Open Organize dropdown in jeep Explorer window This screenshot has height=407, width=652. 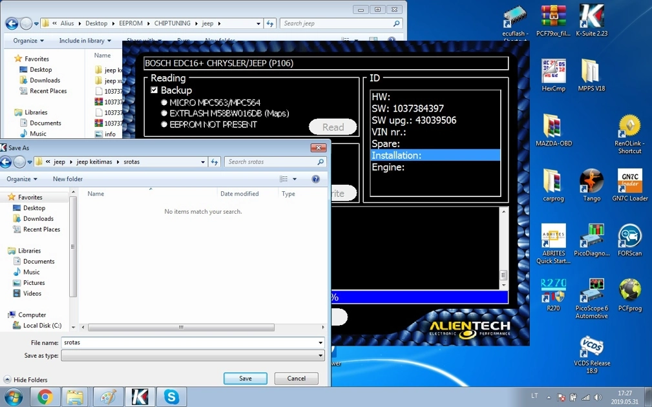(28, 40)
